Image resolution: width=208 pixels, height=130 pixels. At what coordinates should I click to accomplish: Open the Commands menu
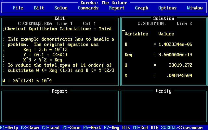click(x=88, y=8)
